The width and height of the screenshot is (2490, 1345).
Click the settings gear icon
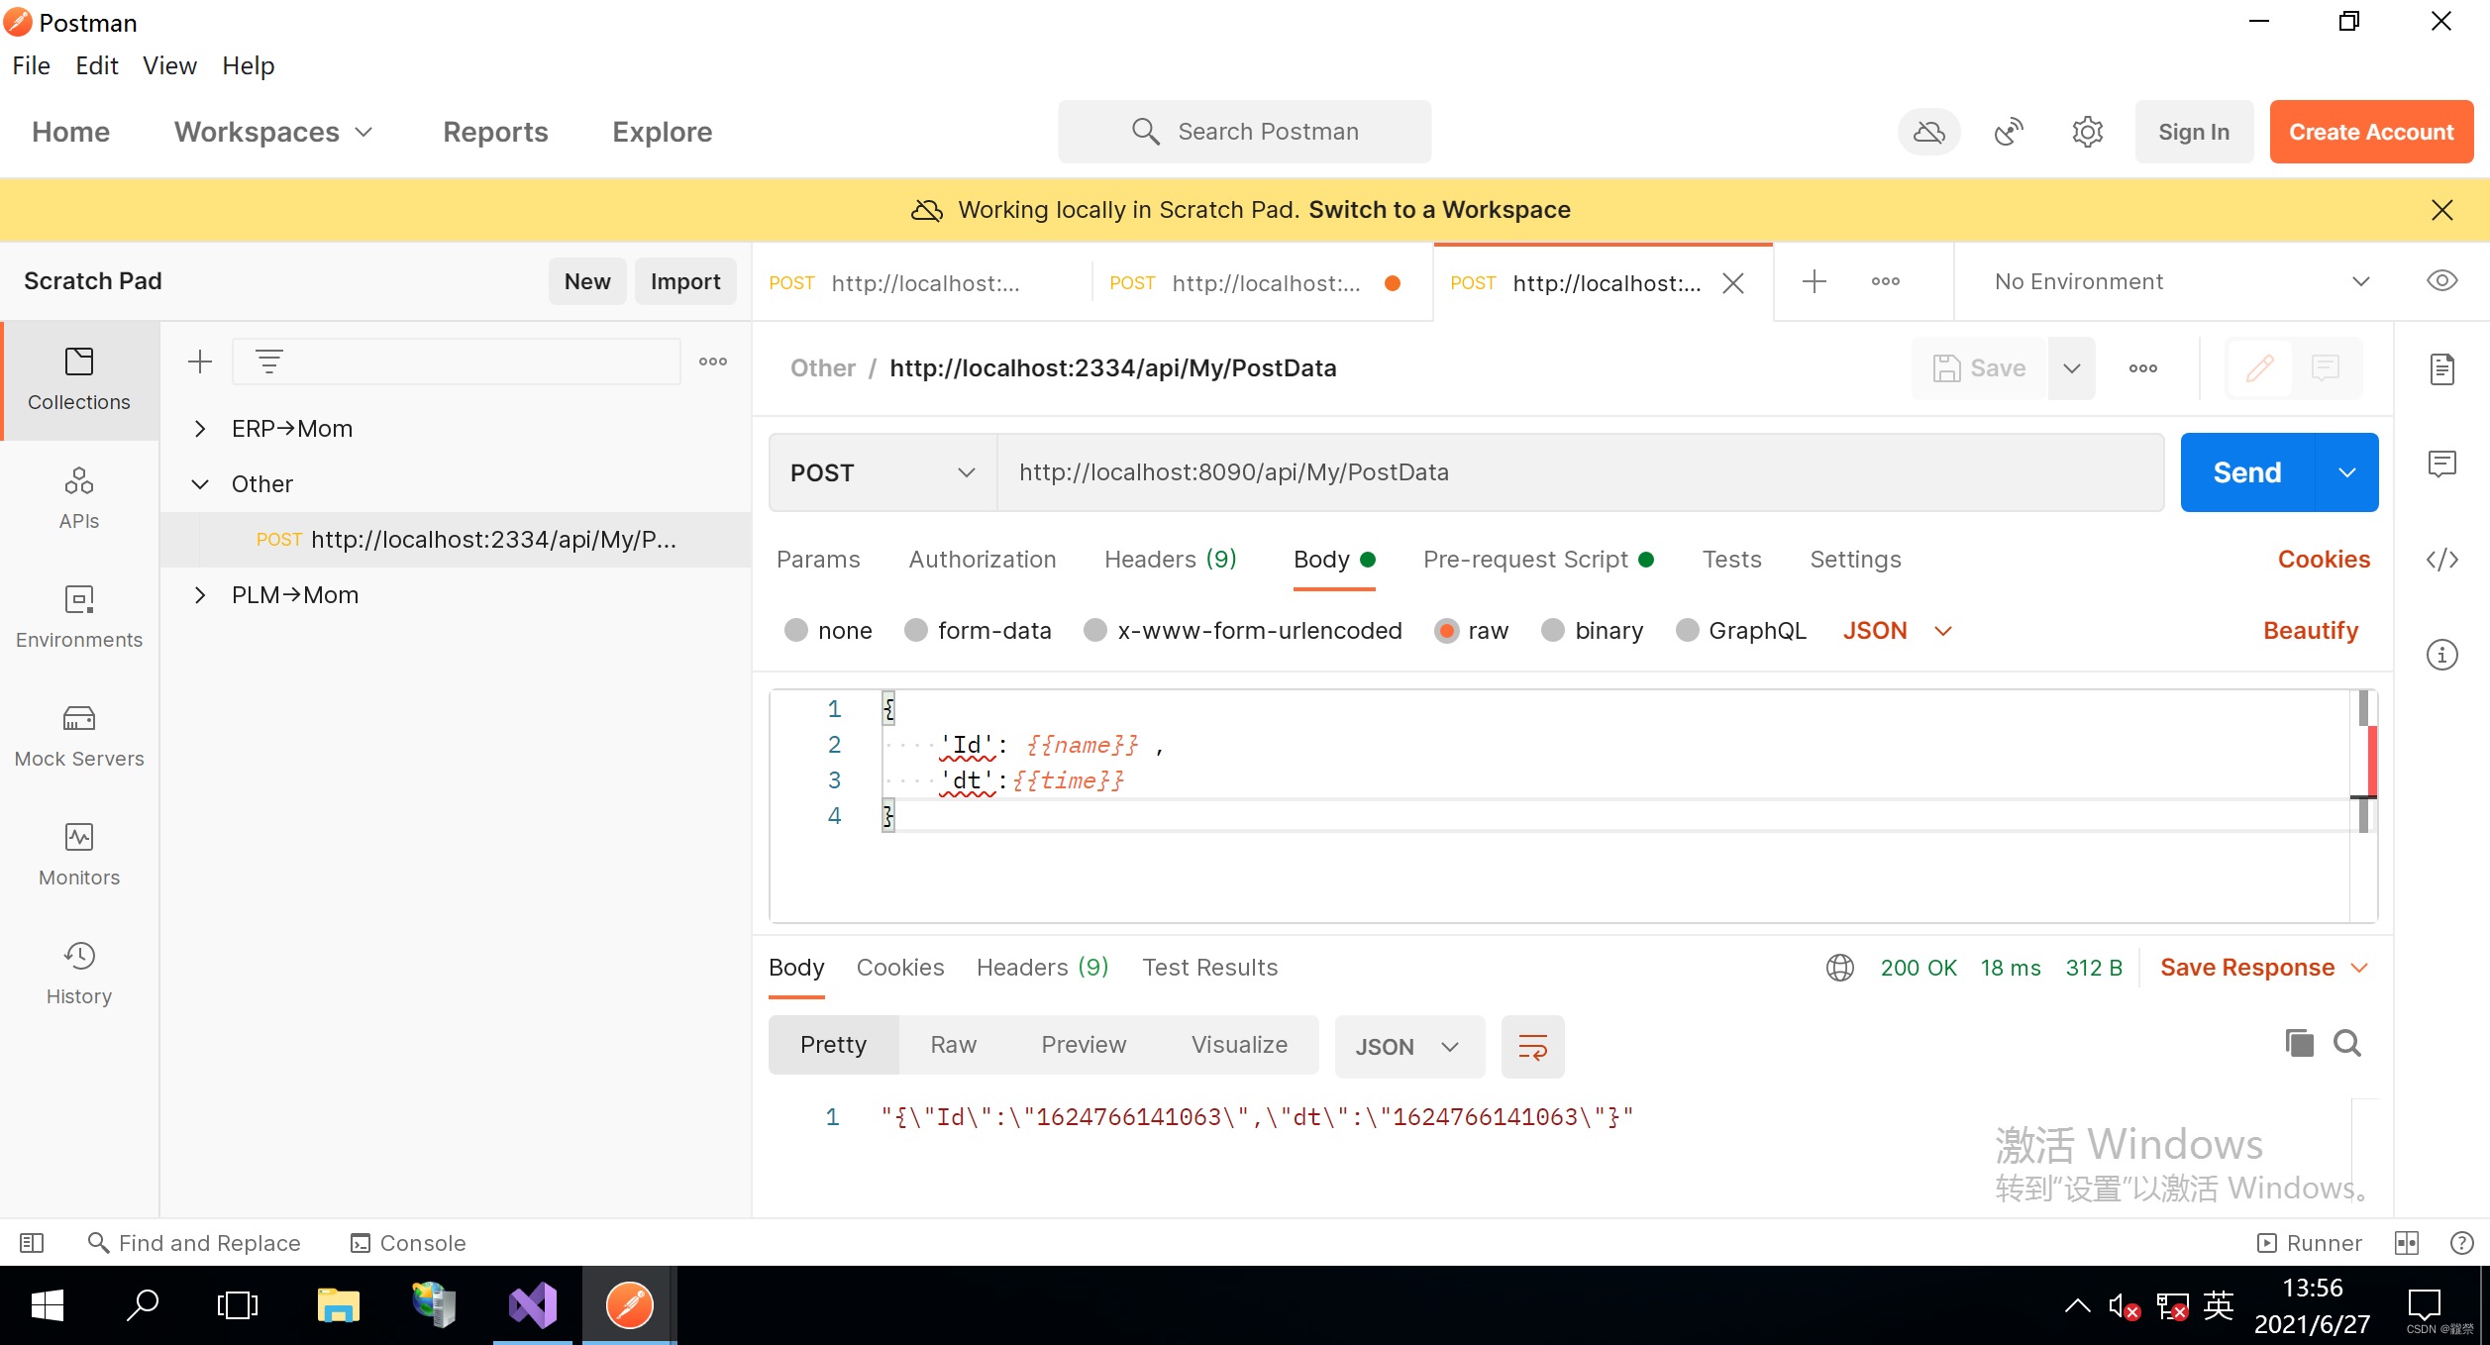coord(2087,132)
